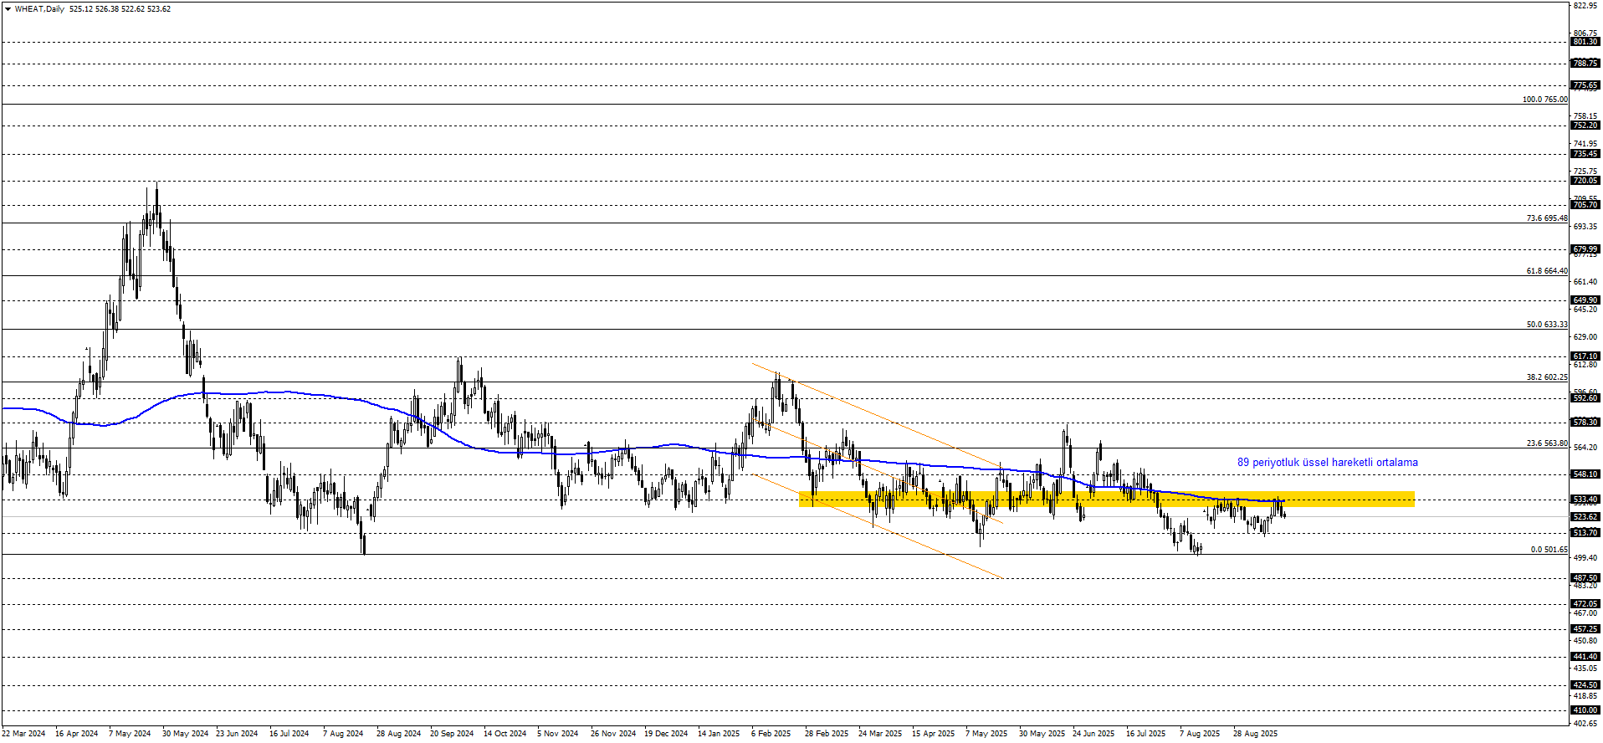Click the '89 periyotluk üssel hareketli ortalama' label
1603x743 pixels.
click(x=1327, y=463)
